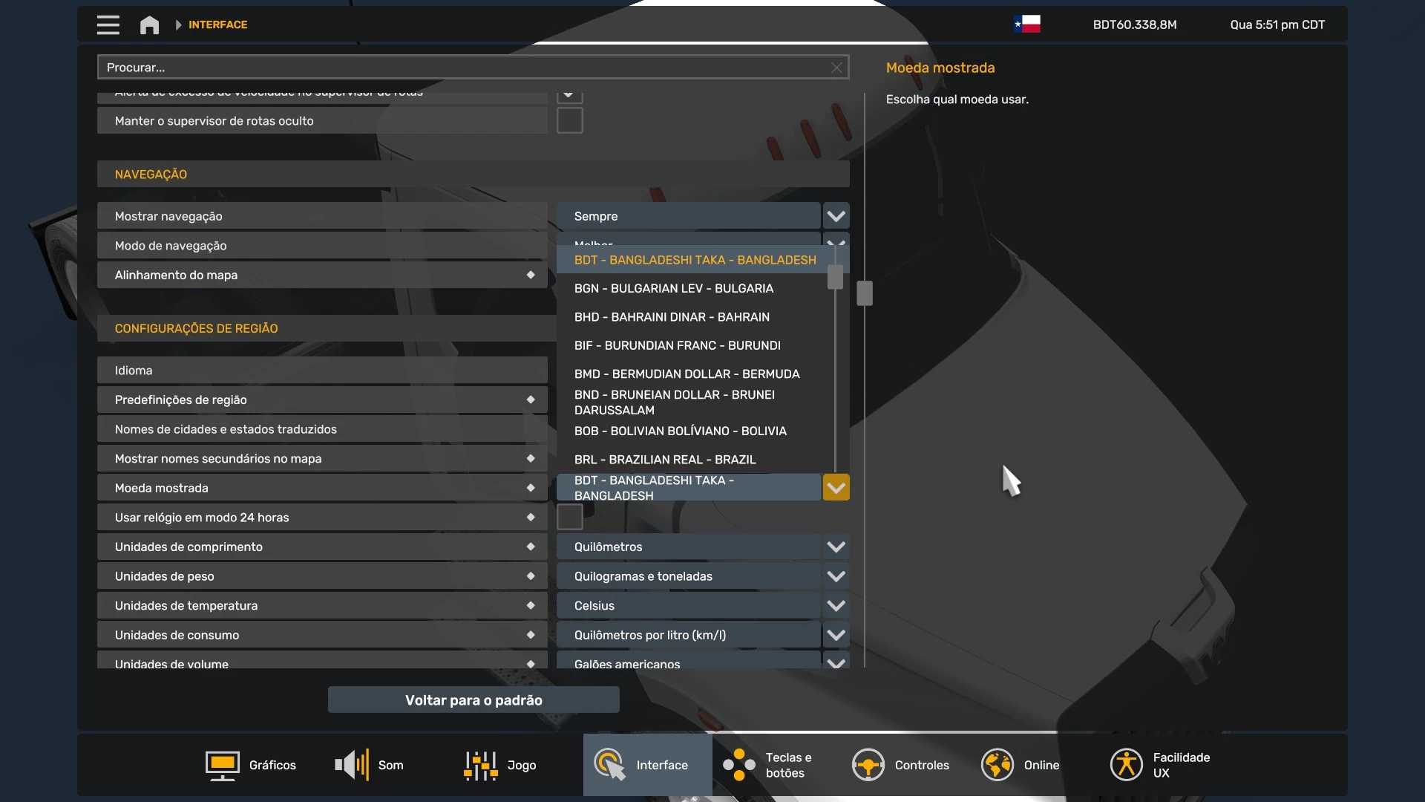Select BRL - Brazilian Real option

pos(664,460)
